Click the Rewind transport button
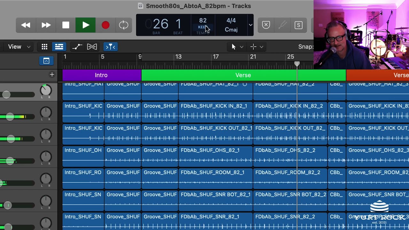 point(26,25)
